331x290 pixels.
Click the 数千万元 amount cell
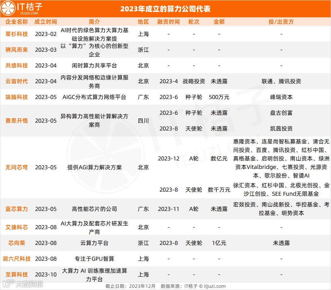point(219,190)
